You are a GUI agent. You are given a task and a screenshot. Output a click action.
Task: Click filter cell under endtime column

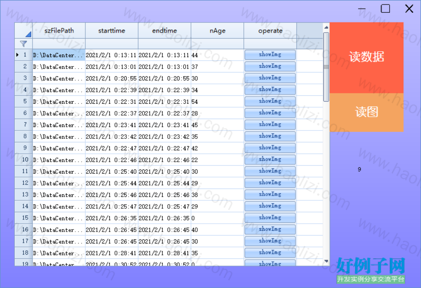[164, 44]
